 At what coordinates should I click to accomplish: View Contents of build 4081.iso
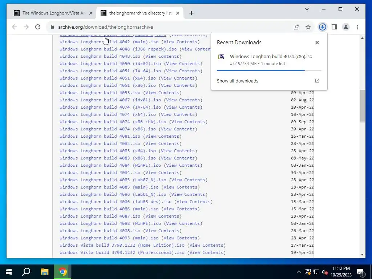point(162,136)
